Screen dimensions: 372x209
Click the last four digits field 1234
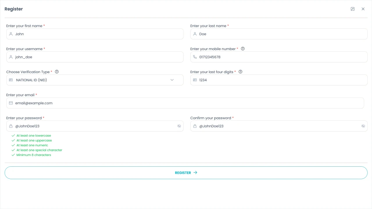[x=279, y=80]
